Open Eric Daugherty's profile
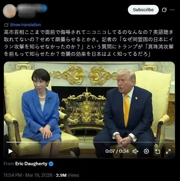Screen dimensions: 180x181 tap(31, 164)
